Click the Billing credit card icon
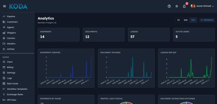217x104 pixels. 4,67
